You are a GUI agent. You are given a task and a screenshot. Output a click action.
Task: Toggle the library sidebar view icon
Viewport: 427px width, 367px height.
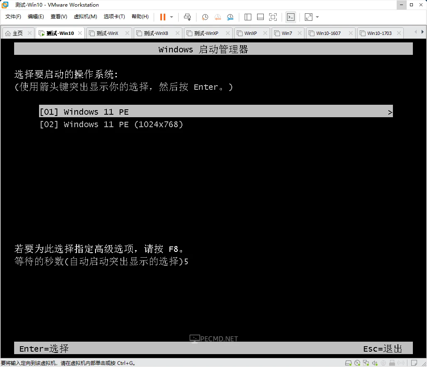click(248, 17)
